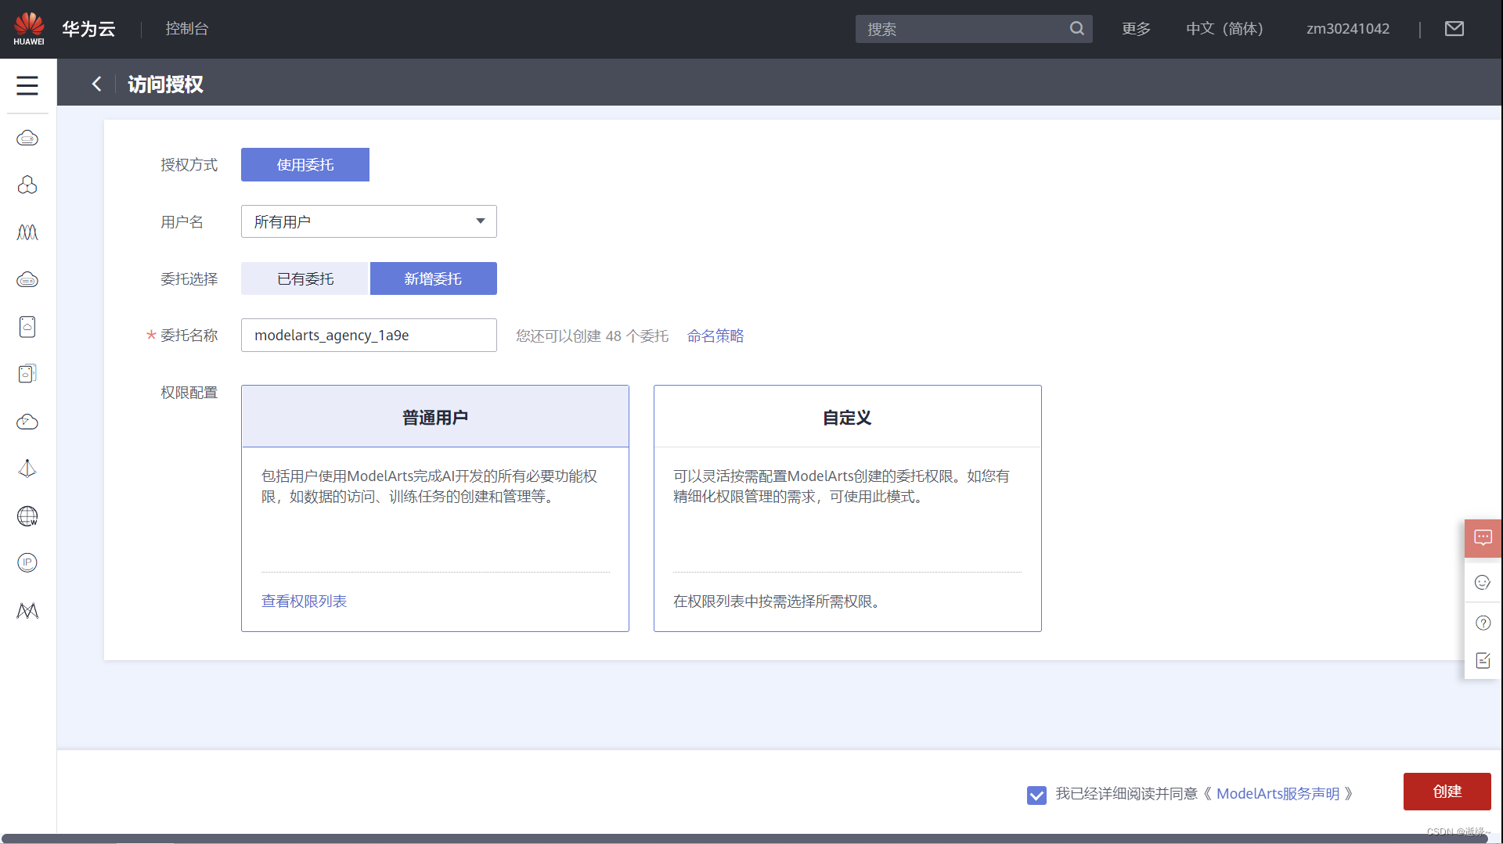Open the pyramid network sidebar icon
This screenshot has height=844, width=1503.
pos(27,469)
